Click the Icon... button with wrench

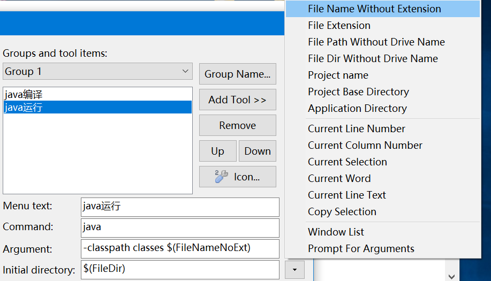pos(237,177)
